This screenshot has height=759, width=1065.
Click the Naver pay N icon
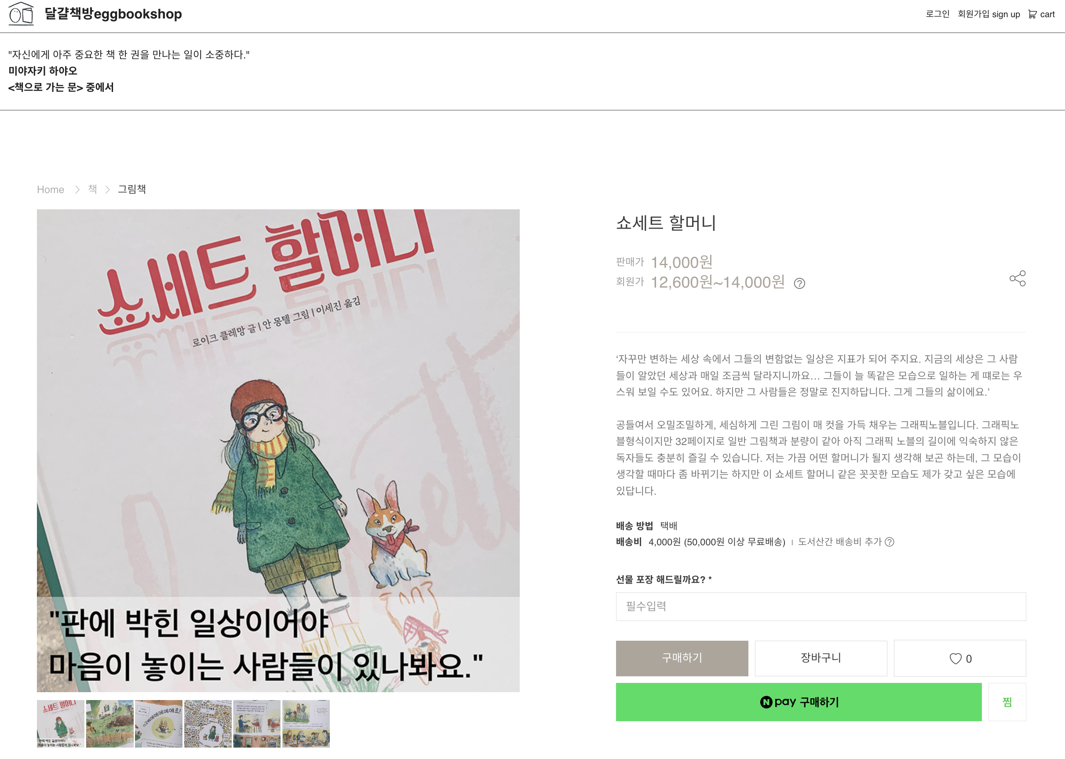(x=766, y=702)
